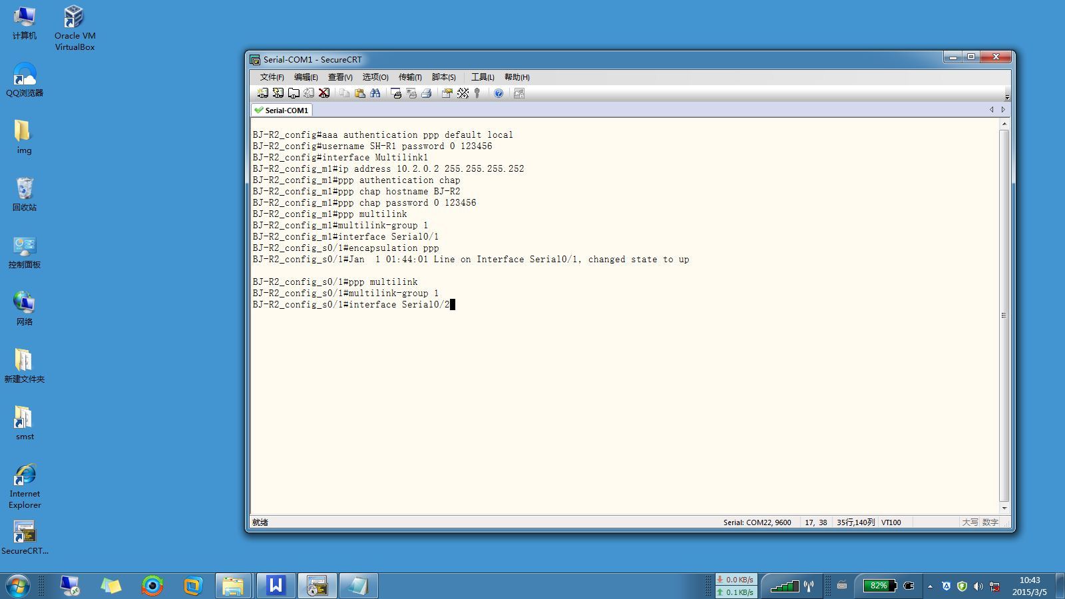This screenshot has width=1065, height=599.
Task: Open 控制面板 desktop icon
Action: (x=25, y=252)
